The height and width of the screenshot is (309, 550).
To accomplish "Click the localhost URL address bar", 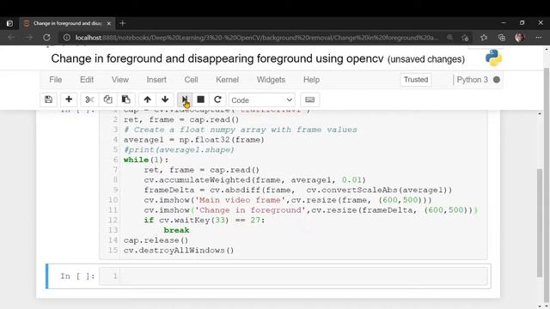I will 256,38.
